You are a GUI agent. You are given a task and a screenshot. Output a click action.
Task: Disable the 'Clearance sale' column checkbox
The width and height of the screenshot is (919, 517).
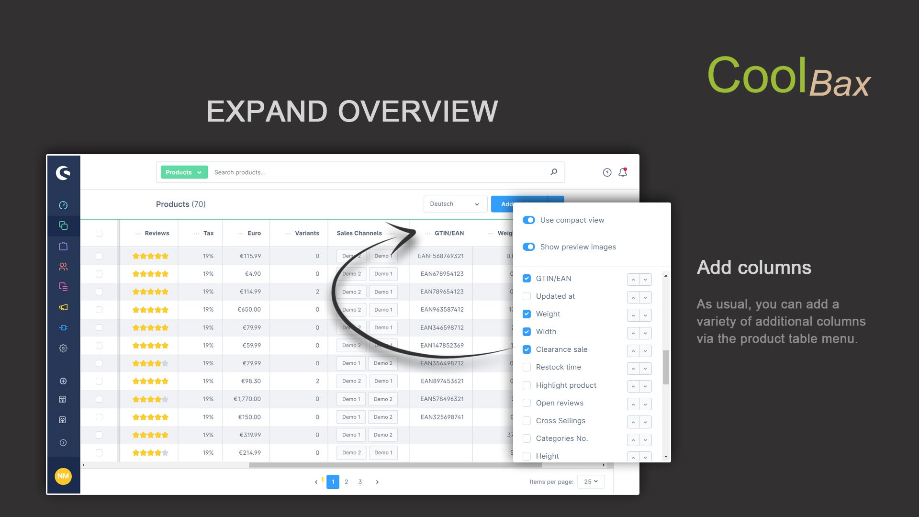527,349
